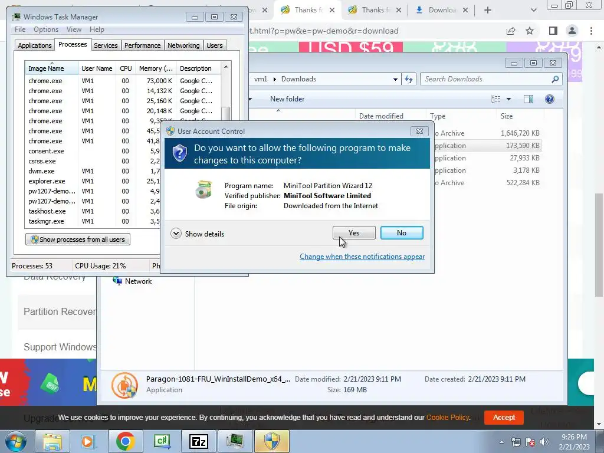Select consent.exe process row
Image resolution: width=604 pixels, height=453 pixels.
click(93, 151)
